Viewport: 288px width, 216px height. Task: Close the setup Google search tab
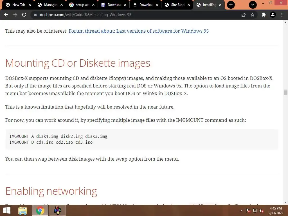tap(93, 5)
